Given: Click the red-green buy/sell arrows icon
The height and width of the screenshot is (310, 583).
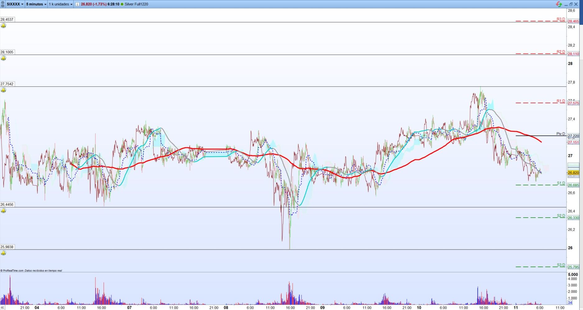Looking at the screenshot, I should [559, 4].
